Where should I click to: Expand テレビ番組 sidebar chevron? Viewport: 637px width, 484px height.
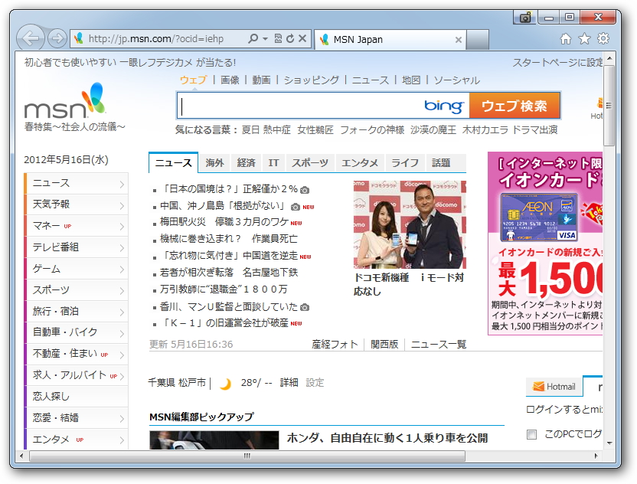[122, 247]
